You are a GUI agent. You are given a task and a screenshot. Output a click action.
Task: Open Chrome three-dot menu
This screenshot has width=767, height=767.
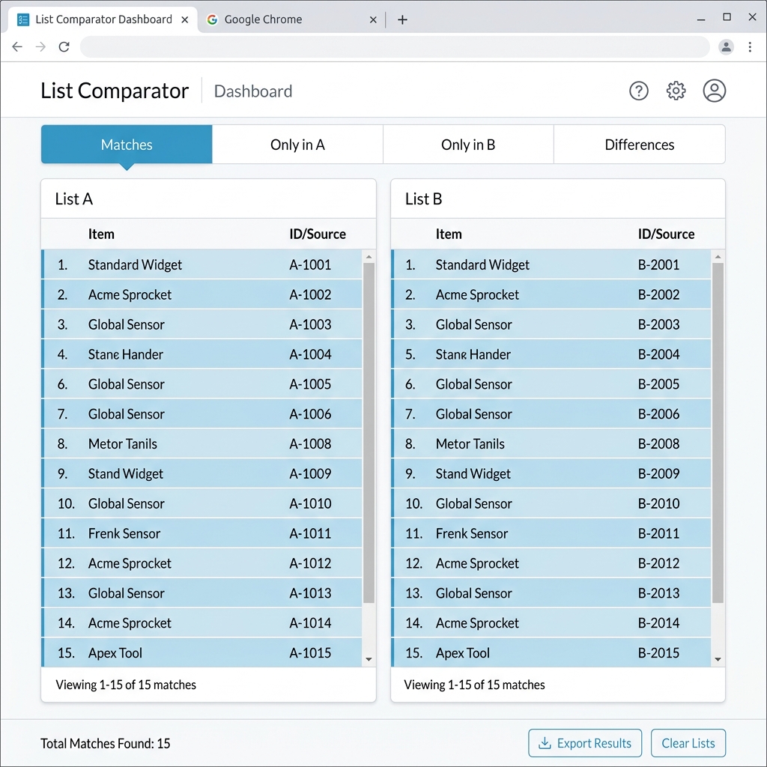[750, 47]
